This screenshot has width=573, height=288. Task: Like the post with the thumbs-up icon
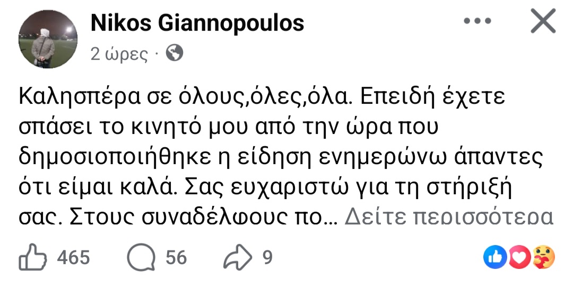point(33,258)
